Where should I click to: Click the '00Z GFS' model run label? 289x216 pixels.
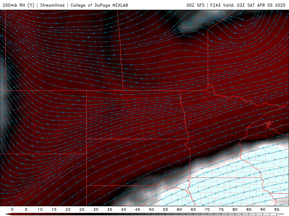point(195,5)
